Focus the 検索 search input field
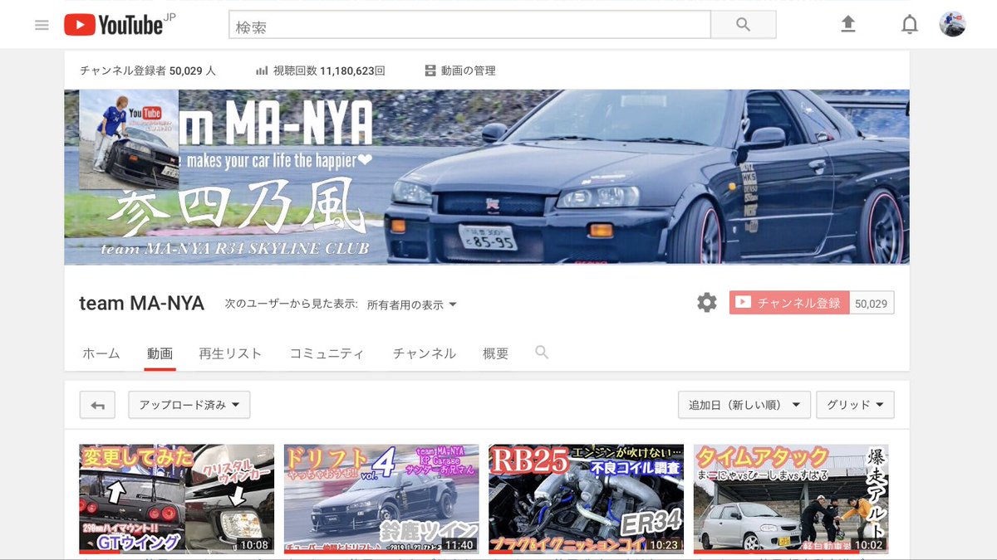Screen dimensions: 997x560 469,25
